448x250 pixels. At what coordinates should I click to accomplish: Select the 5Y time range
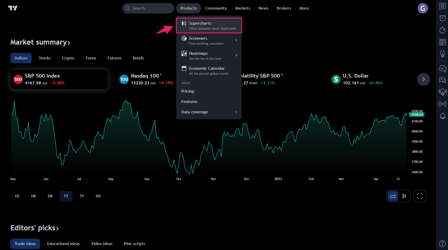(82, 196)
